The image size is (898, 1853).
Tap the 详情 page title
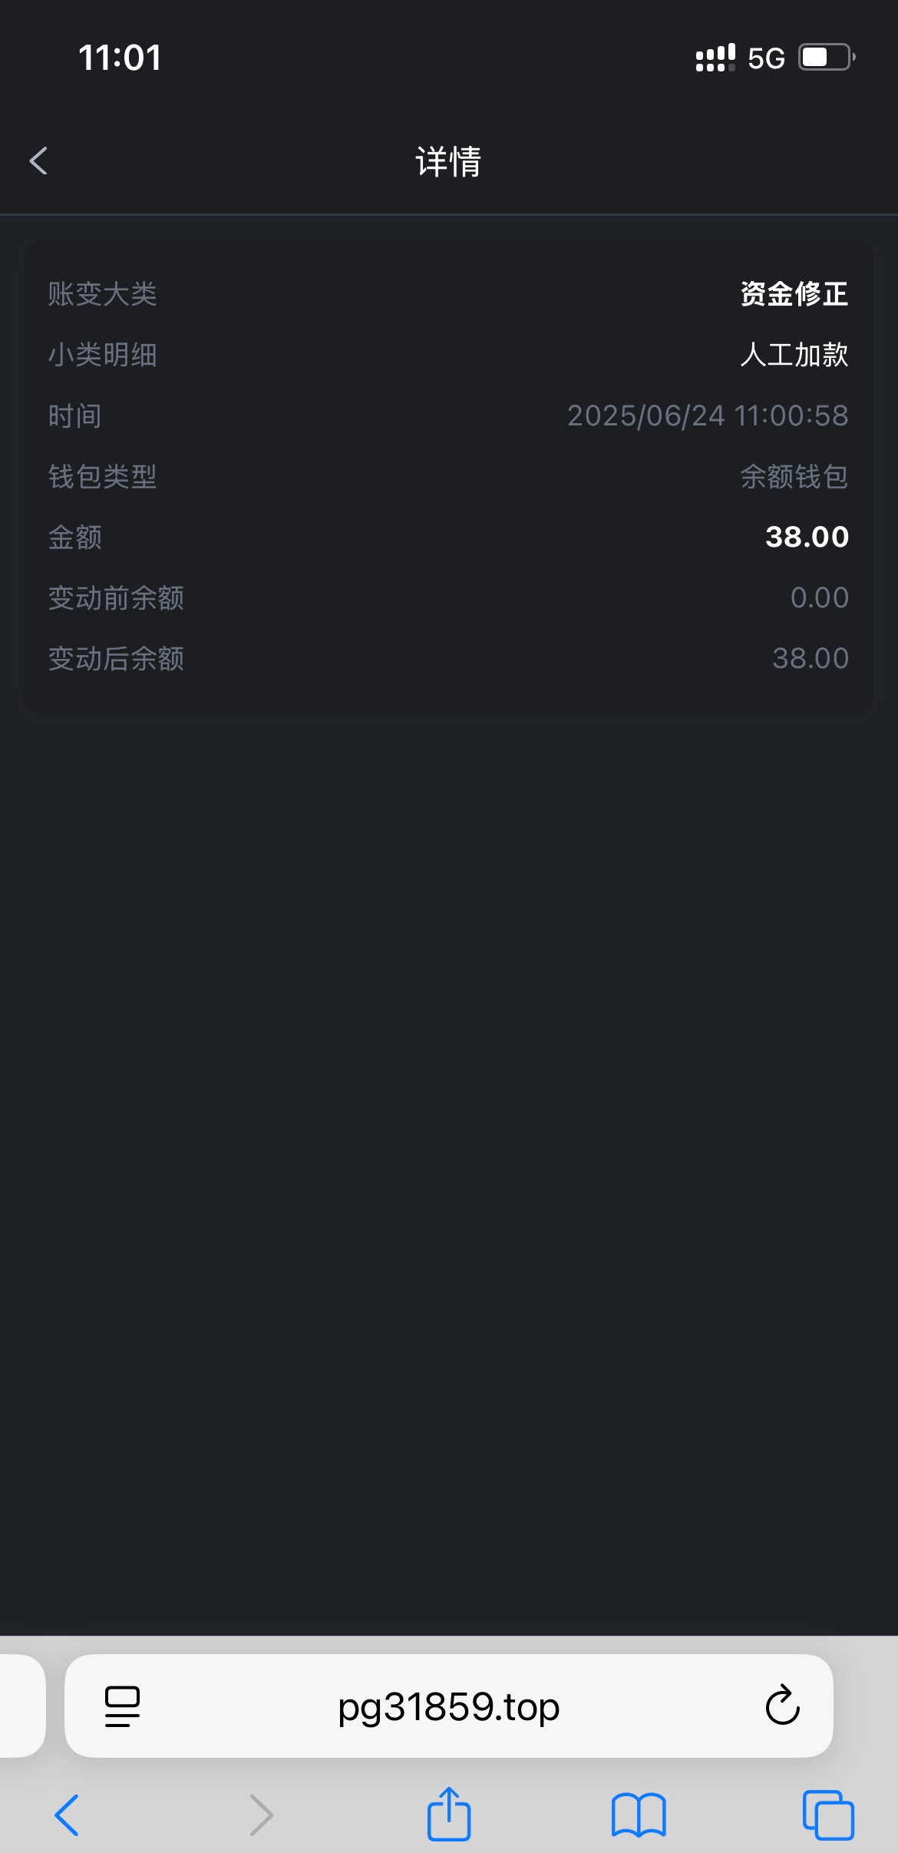coord(449,162)
